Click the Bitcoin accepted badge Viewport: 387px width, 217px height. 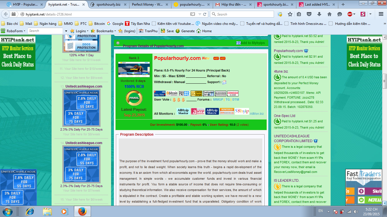click(x=172, y=94)
